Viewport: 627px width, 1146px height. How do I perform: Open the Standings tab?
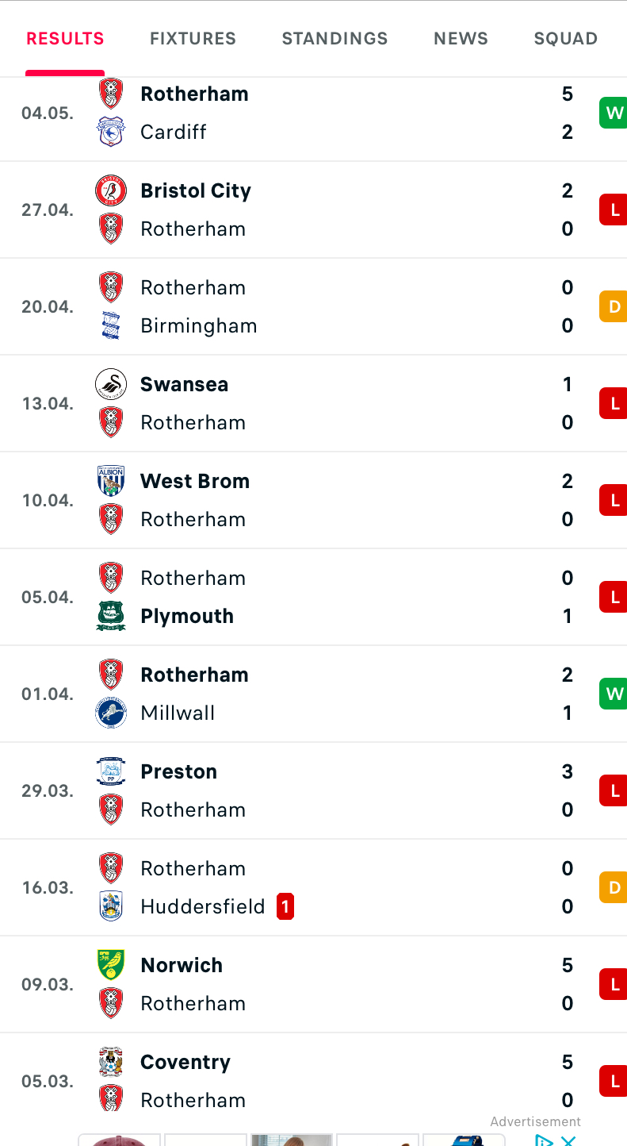335,38
